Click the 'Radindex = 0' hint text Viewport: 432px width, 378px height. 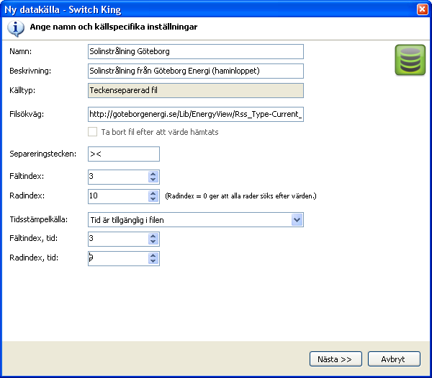coord(240,196)
